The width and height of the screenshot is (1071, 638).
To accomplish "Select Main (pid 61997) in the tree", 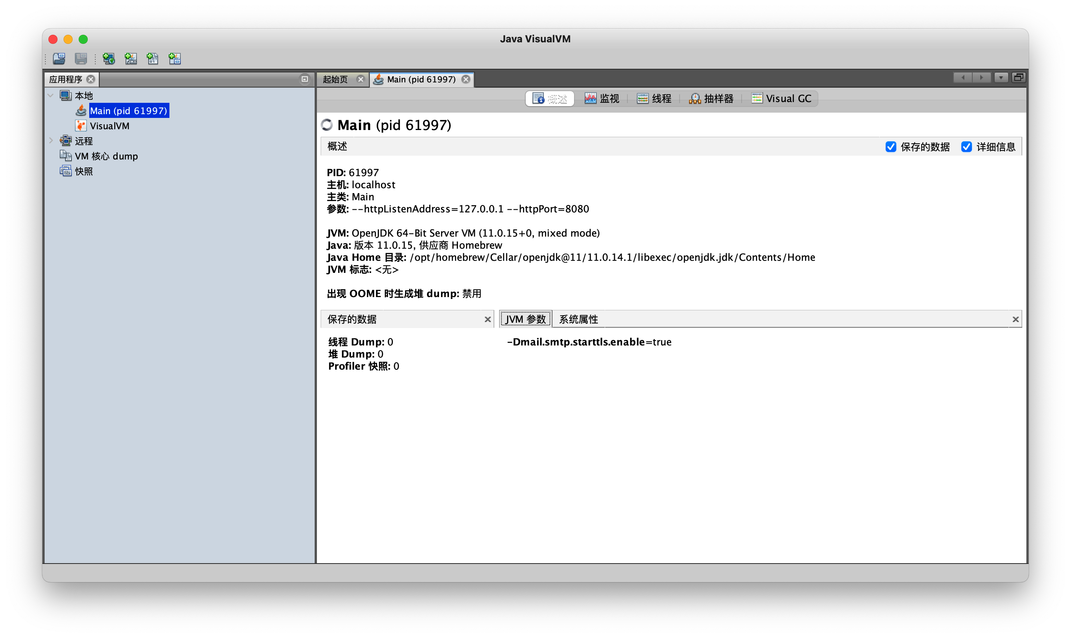I will (x=129, y=110).
